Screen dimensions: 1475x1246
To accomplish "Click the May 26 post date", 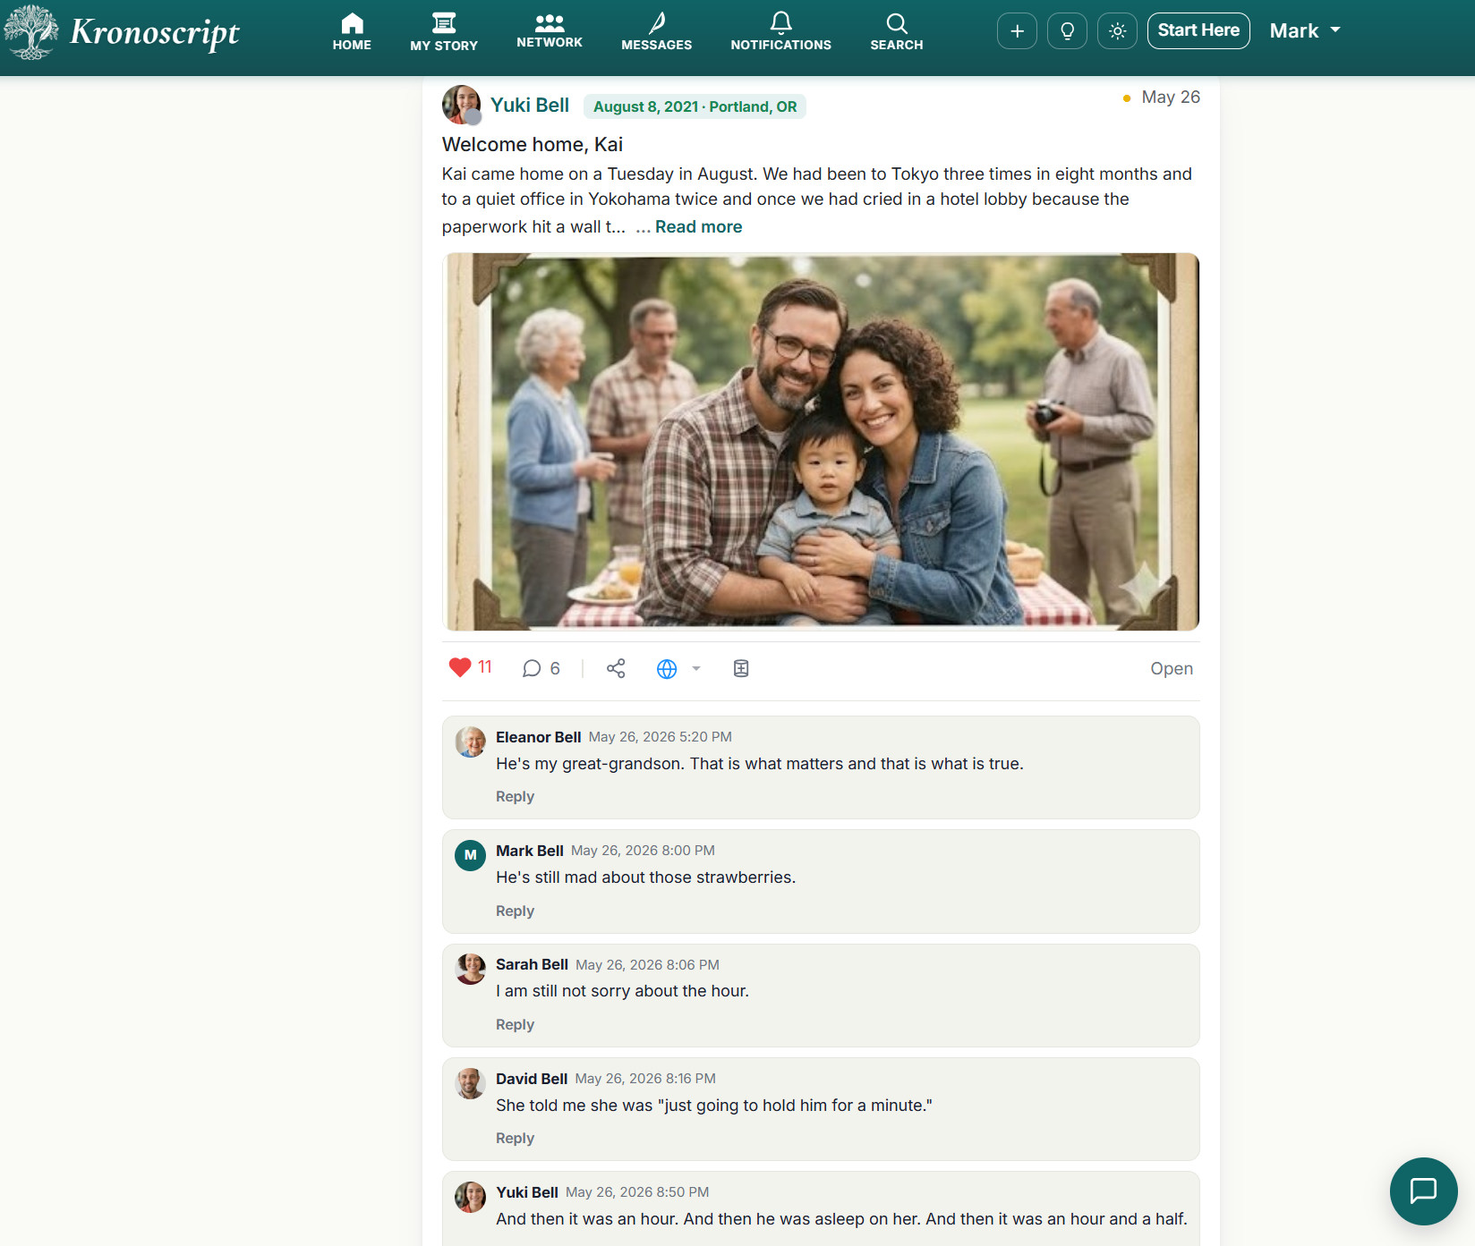I will click(x=1171, y=97).
